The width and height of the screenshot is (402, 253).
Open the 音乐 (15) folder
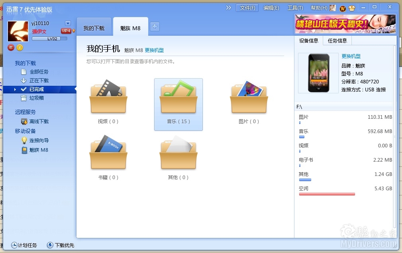tap(178, 104)
